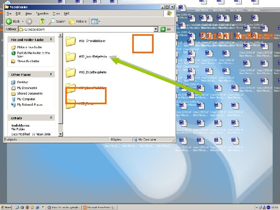Click into the Address bar path field
The height and width of the screenshot is (210, 280).
pos(86,29)
